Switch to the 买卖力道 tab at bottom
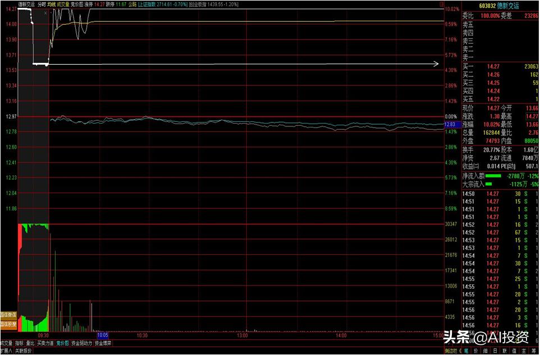Image resolution: width=540 pixels, height=355 pixels. coord(45,343)
